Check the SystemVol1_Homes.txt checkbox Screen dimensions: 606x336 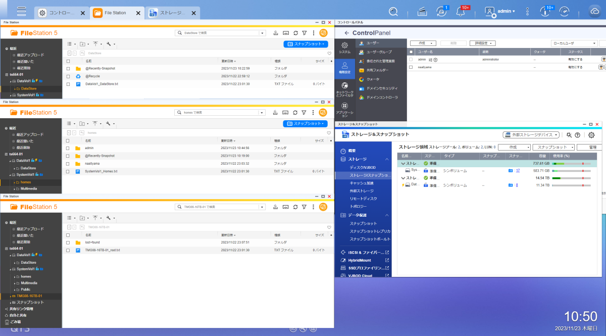68,171
